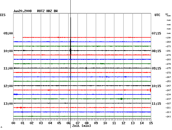Select the 13:00 local time label

[8, 103]
